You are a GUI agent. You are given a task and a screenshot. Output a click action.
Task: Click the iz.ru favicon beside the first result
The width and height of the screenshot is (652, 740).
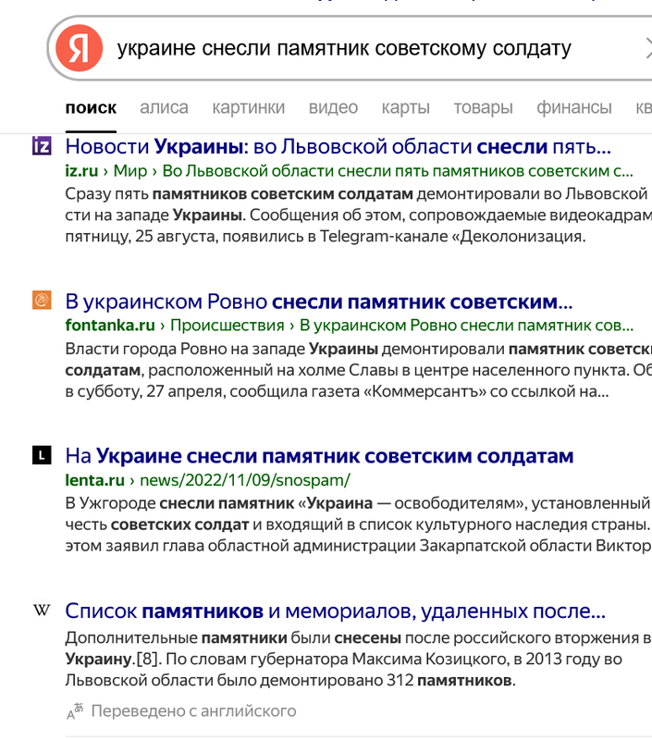pos(42,145)
